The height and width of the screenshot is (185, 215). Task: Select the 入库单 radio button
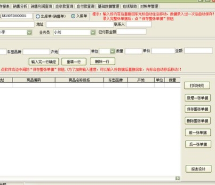click(73, 16)
